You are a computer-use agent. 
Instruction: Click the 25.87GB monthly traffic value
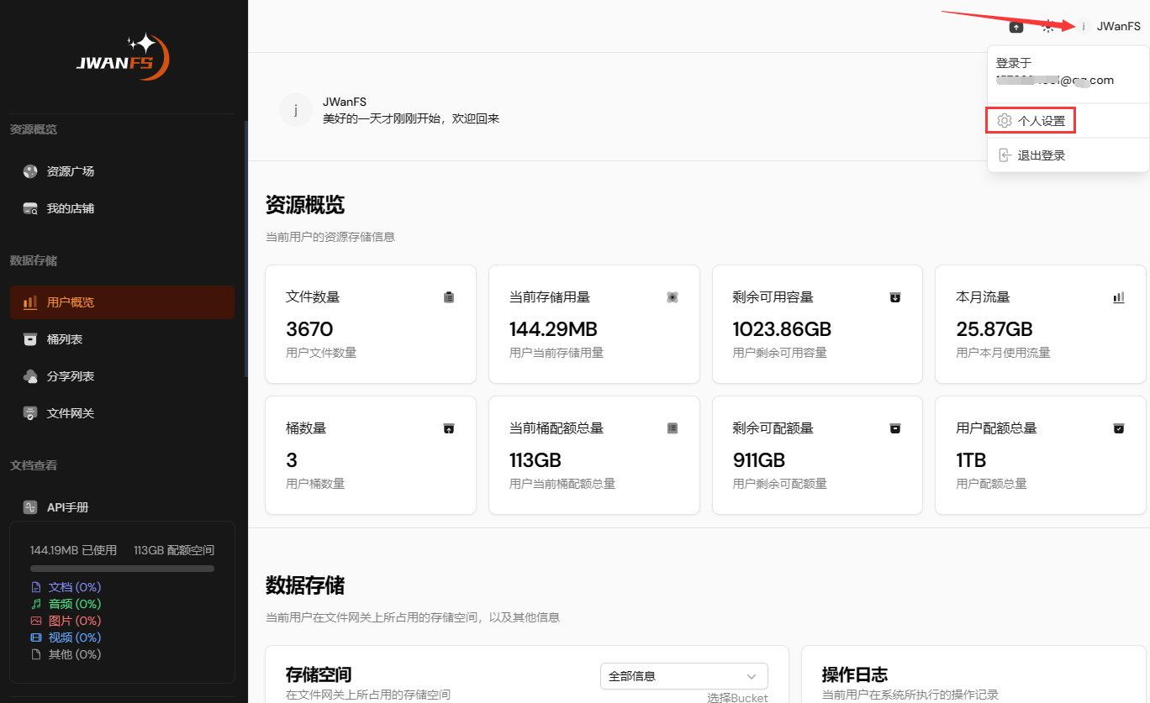[994, 329]
